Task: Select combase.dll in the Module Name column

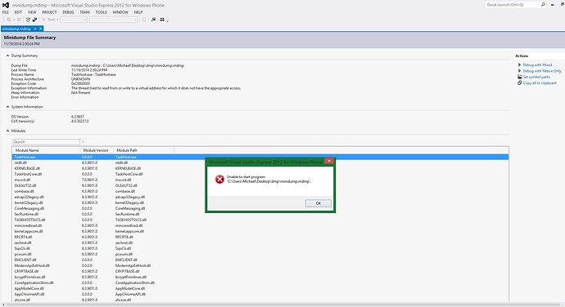Action: click(x=24, y=192)
